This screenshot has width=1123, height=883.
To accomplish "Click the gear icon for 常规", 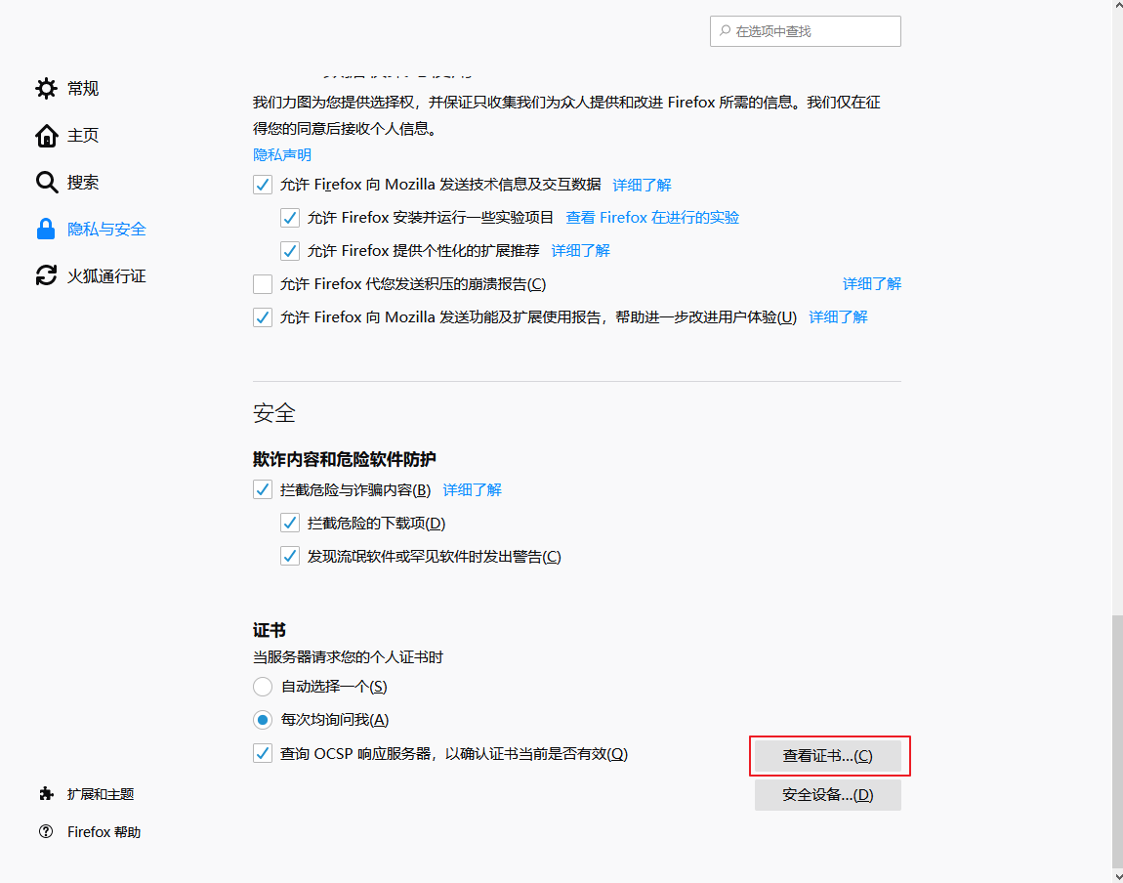I will point(47,89).
